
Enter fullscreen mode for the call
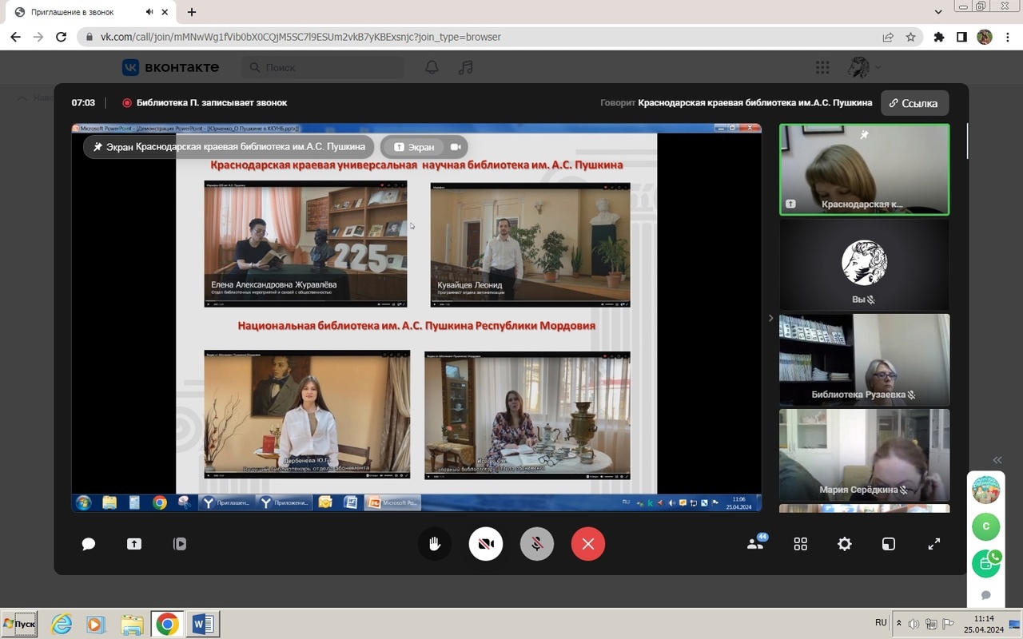tap(933, 544)
